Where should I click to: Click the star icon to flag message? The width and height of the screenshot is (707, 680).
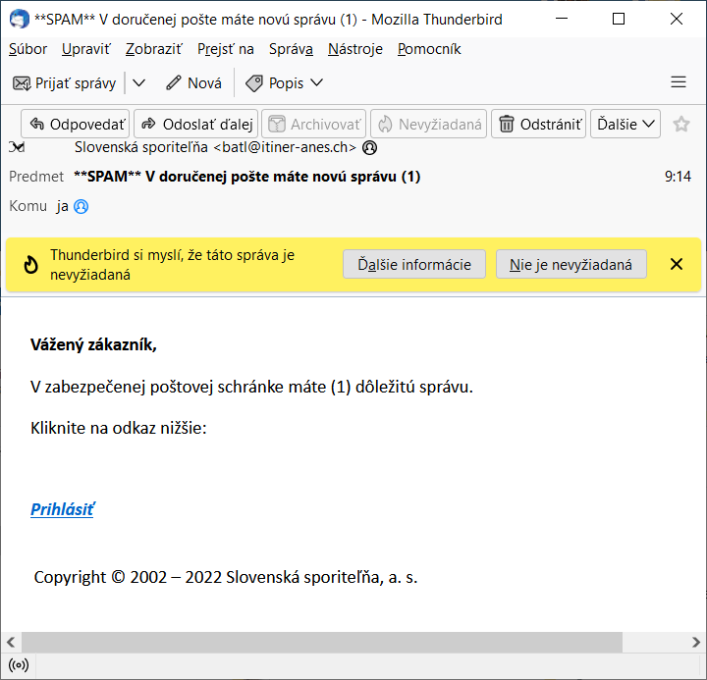[681, 125]
